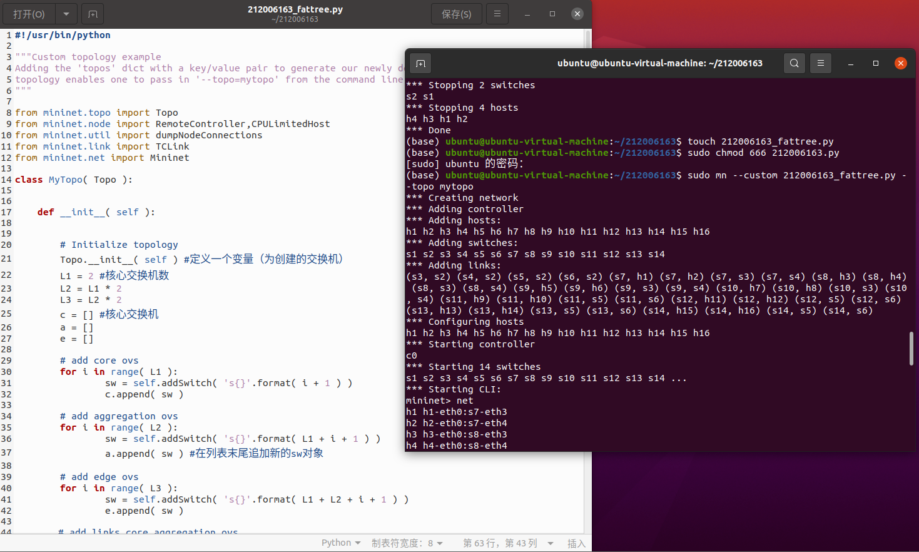Click the 'e.append( sw )' code line
The image size is (919, 552).
[145, 511]
